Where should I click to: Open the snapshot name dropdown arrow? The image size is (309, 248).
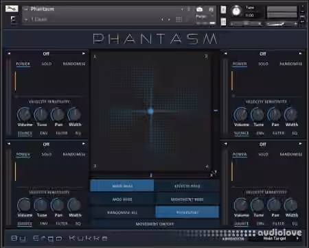coord(26,20)
